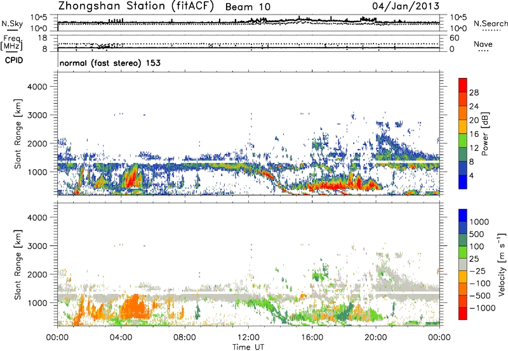
Task: Click the 'Nave' label
Action: tap(483, 44)
